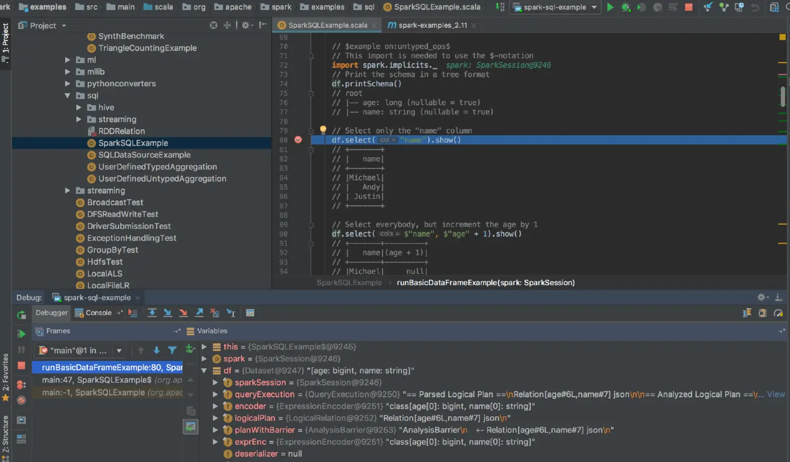Click the View link for queryExecution
This screenshot has width=790, height=462.
click(776, 394)
